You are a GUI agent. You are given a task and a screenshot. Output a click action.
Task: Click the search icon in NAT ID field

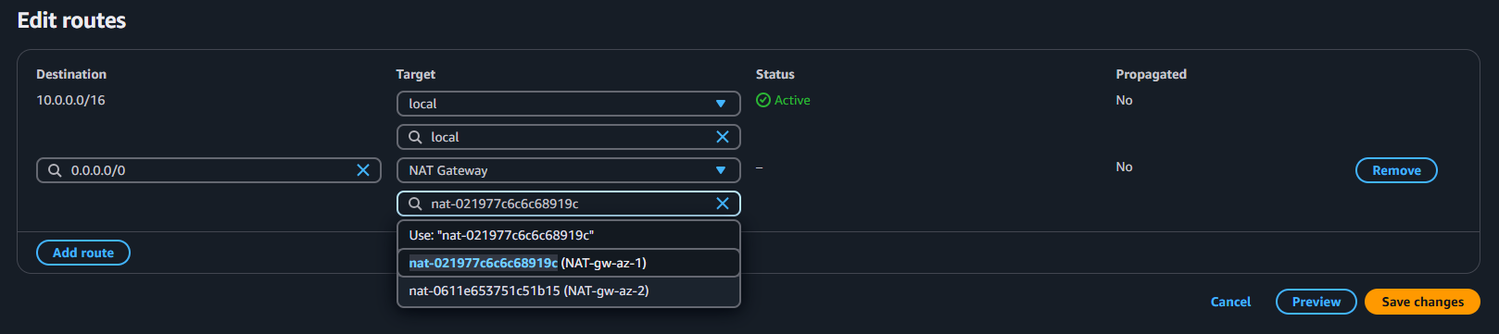(x=415, y=204)
